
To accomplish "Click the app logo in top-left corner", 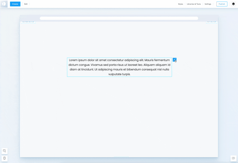I will pos(4,4).
